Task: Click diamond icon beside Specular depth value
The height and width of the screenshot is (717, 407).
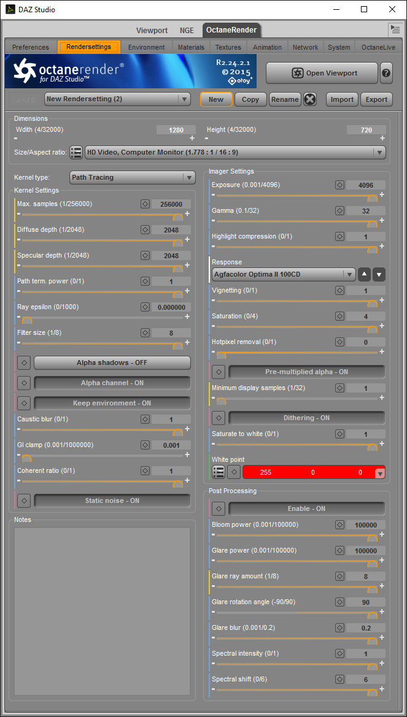Action: click(145, 255)
